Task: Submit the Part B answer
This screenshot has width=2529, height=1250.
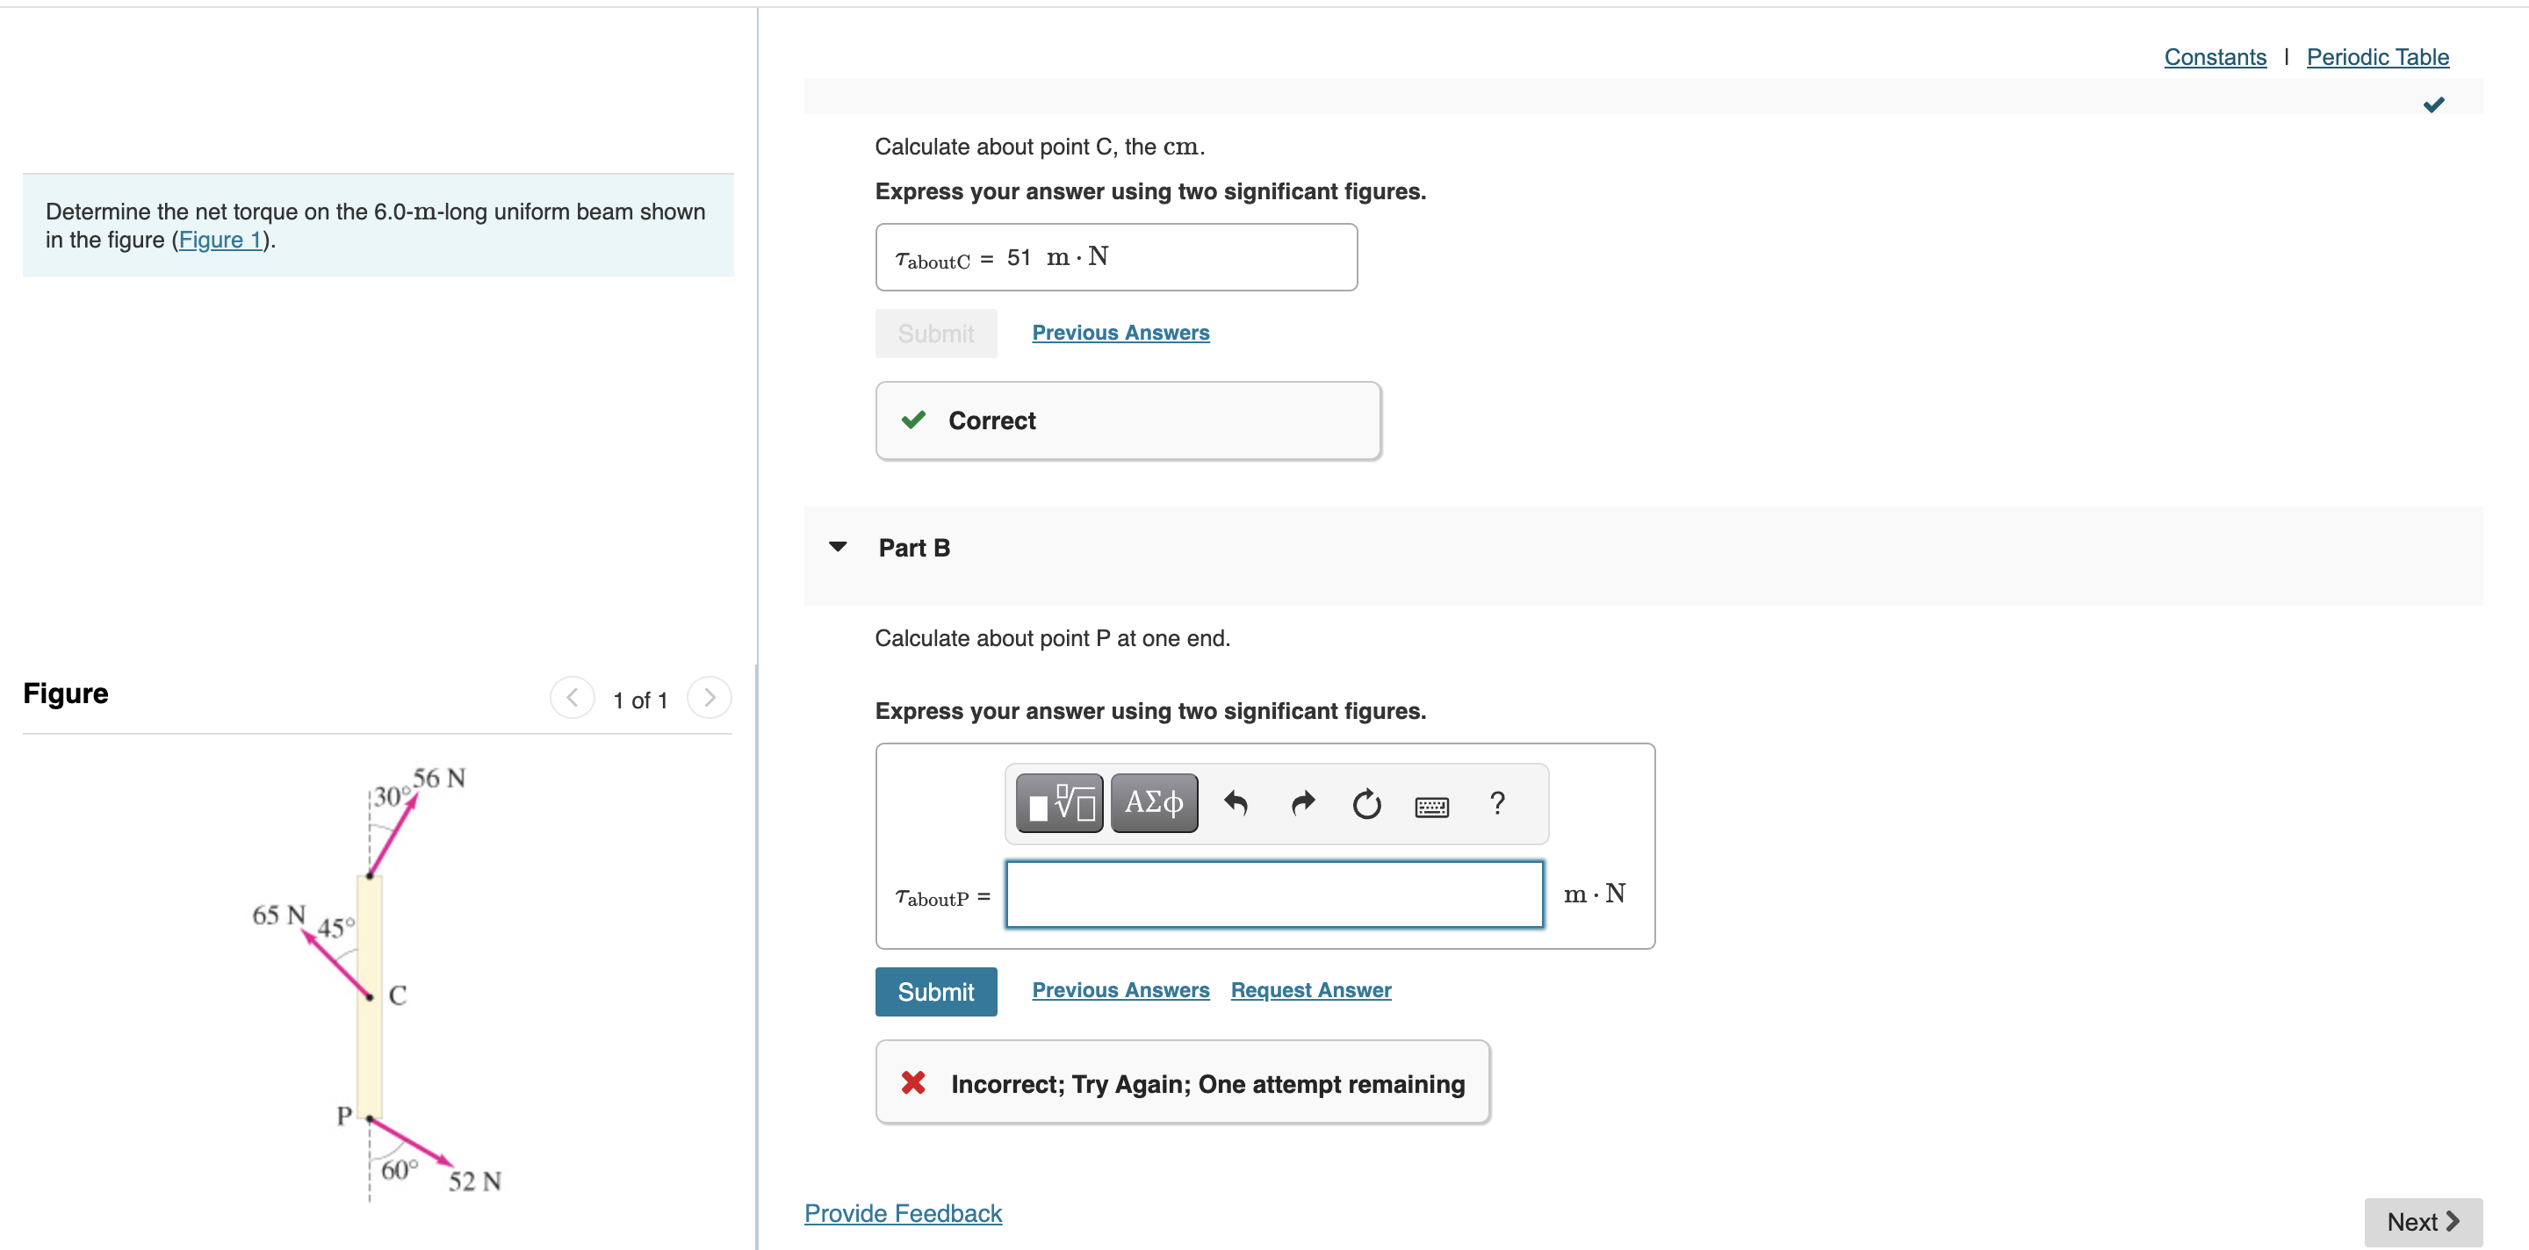Action: [x=934, y=991]
